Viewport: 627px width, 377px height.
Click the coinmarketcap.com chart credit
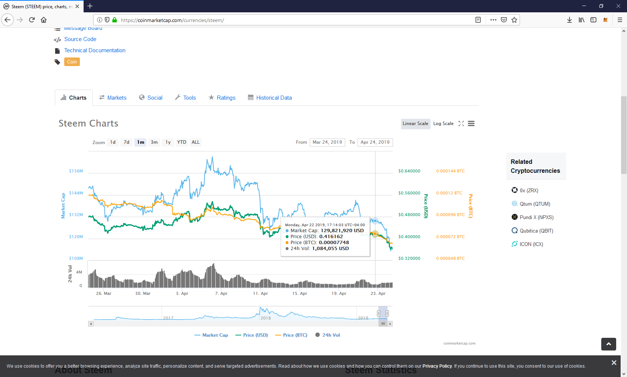tap(459, 343)
